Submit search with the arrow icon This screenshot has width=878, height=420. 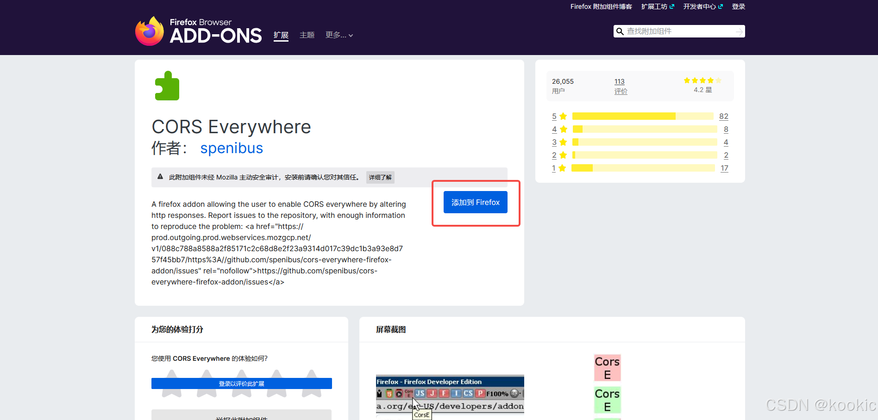coord(739,31)
